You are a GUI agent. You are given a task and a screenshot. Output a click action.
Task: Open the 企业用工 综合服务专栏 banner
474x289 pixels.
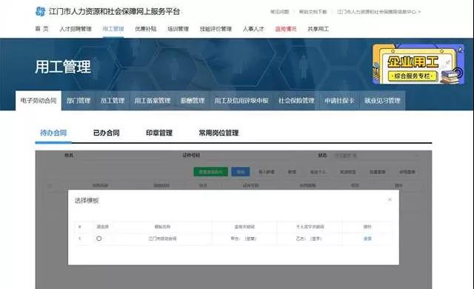[x=418, y=64]
